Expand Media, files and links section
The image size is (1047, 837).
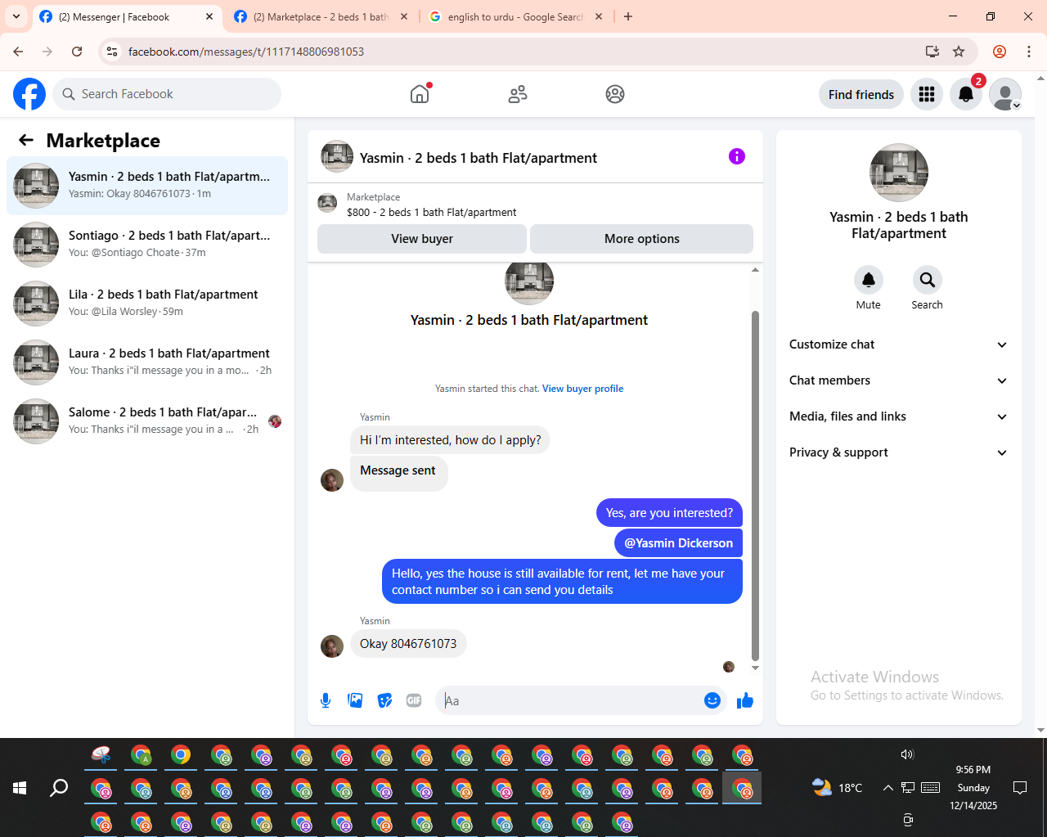[x=899, y=416]
